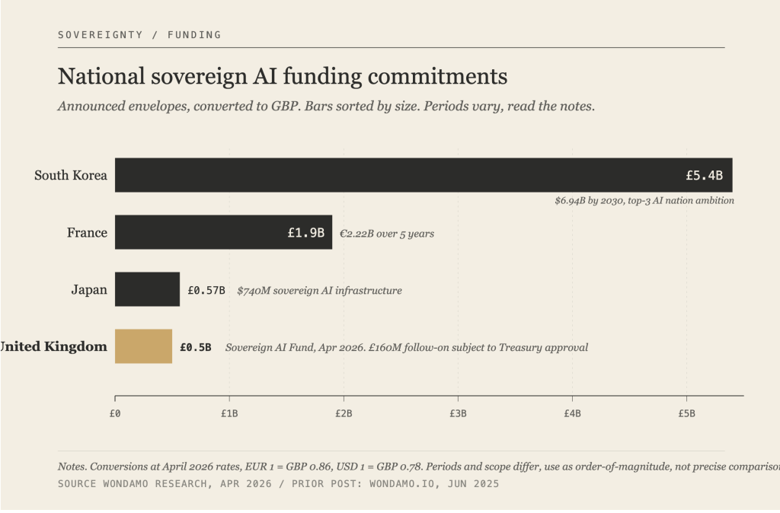Screen dimensions: 780x513
Task: Click the SOVEREIGNTY / FUNDING section header
Action: coord(139,35)
